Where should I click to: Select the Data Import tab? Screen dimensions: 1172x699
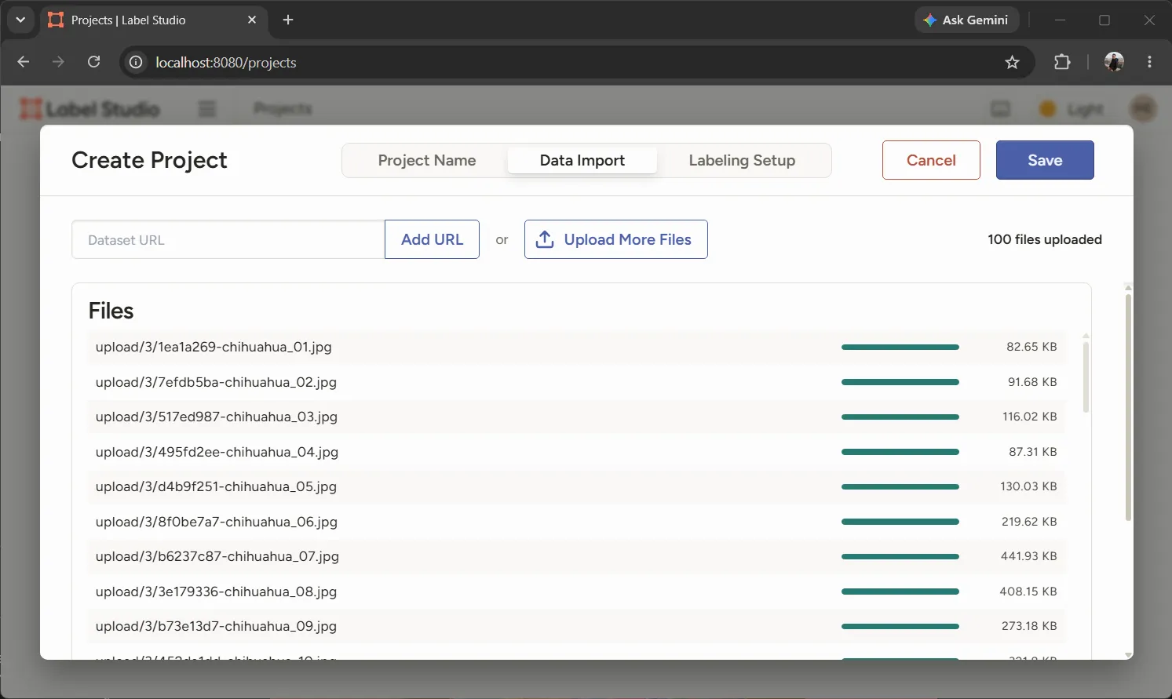[x=582, y=160]
